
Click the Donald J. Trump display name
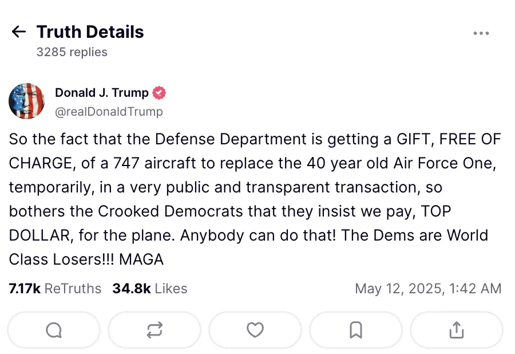point(101,93)
